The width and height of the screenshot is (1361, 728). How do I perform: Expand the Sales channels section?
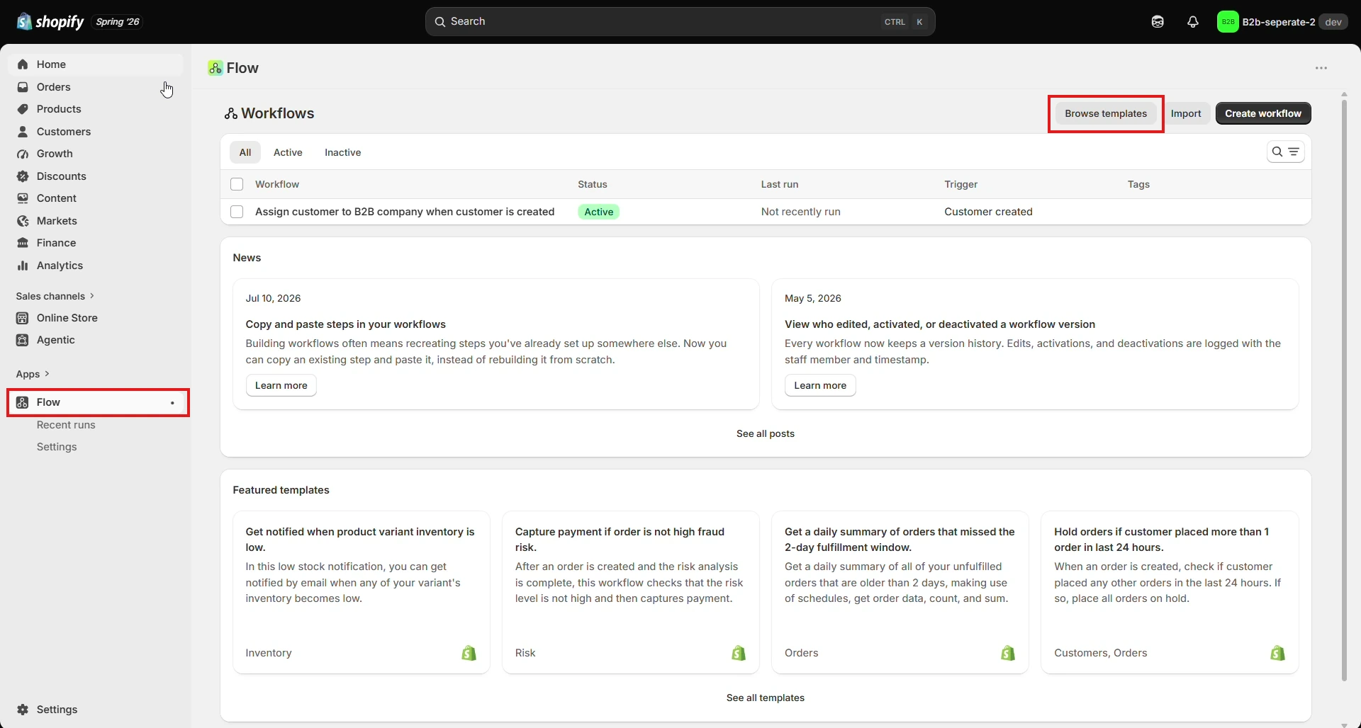tap(55, 296)
